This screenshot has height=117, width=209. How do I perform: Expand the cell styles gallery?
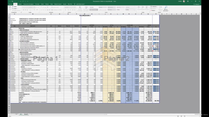[135, 10]
